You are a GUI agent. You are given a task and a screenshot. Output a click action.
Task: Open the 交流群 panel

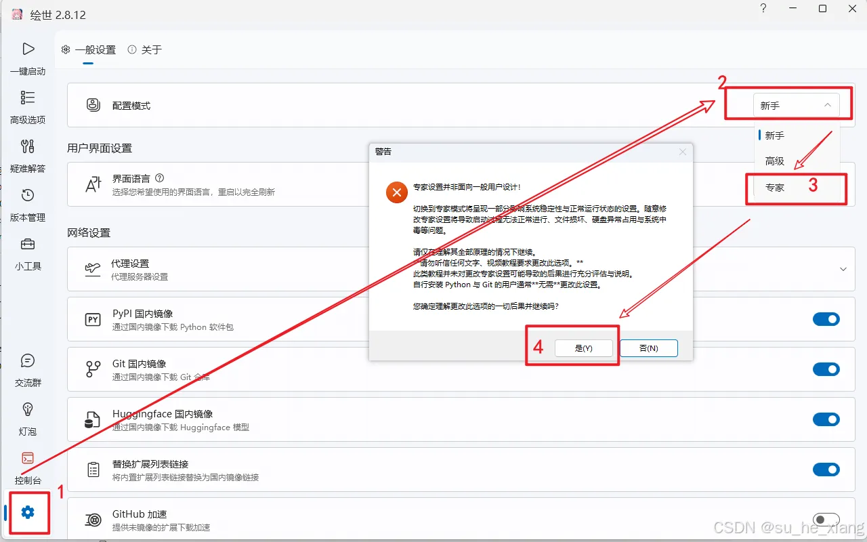(x=28, y=369)
